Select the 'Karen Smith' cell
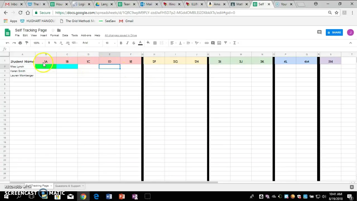This screenshot has width=357, height=201. tap(22, 71)
